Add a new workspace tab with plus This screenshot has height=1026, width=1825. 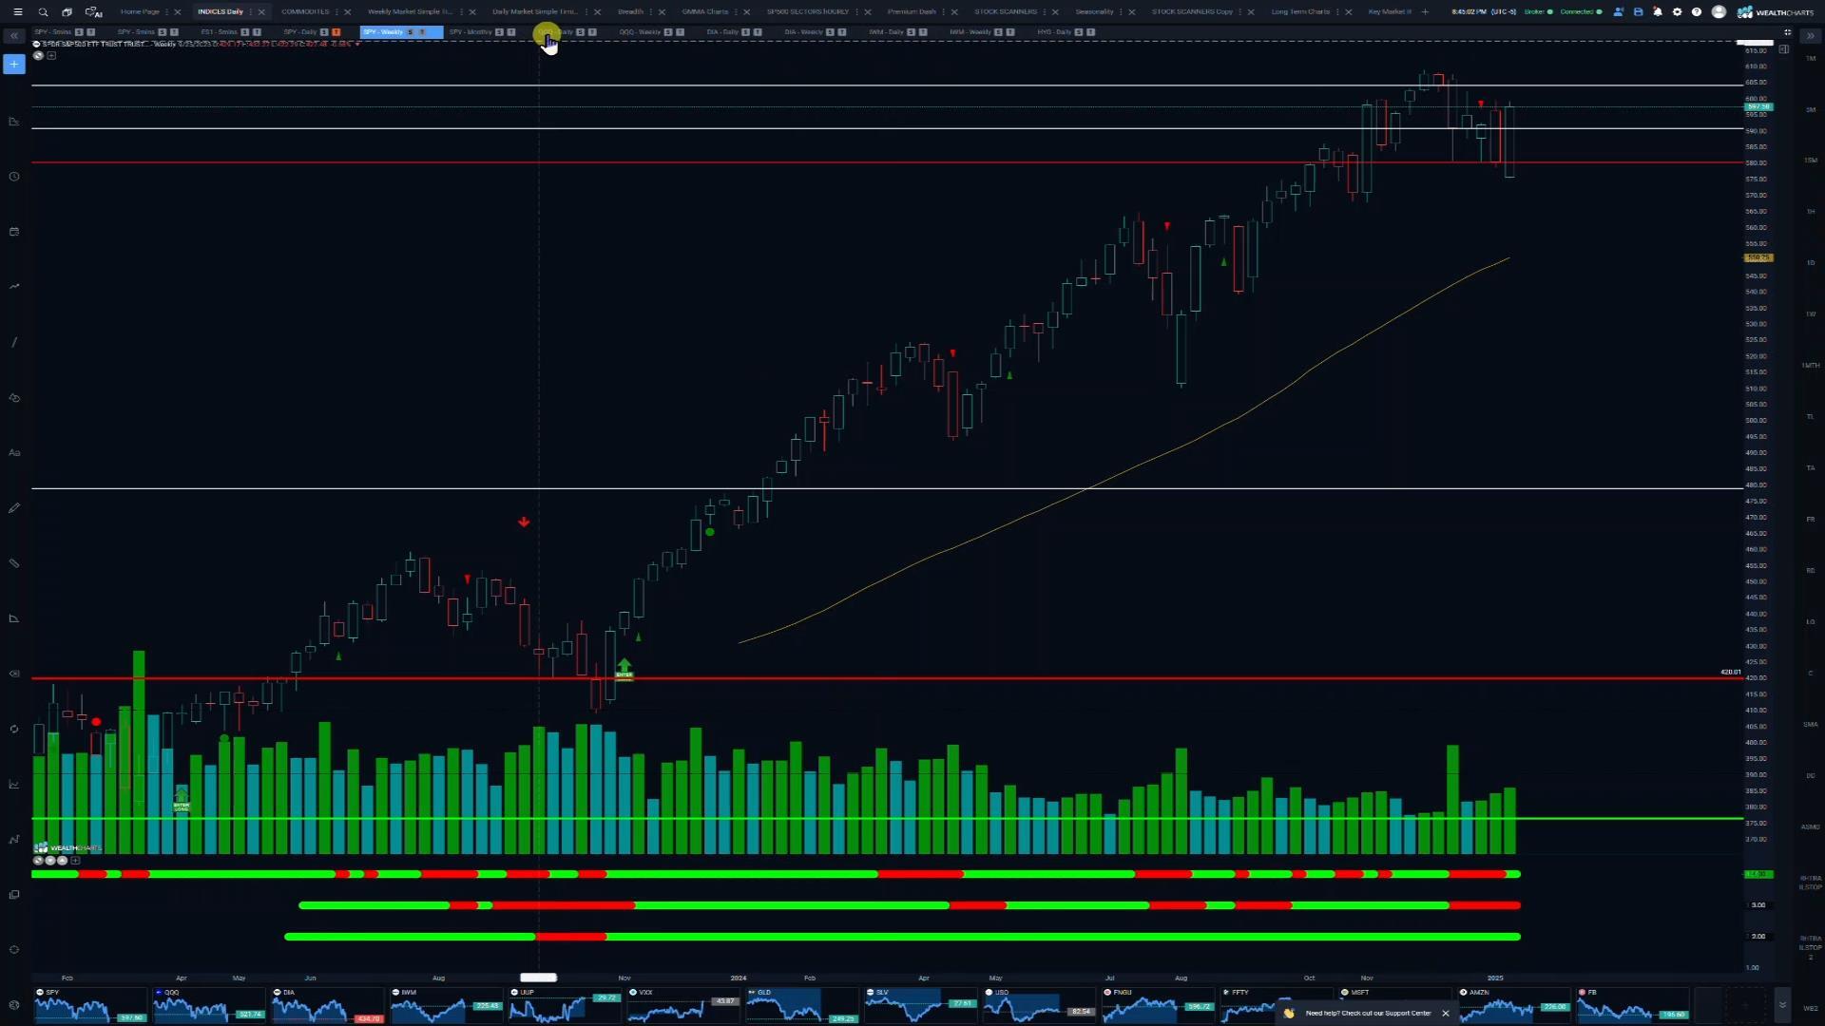coord(1425,11)
